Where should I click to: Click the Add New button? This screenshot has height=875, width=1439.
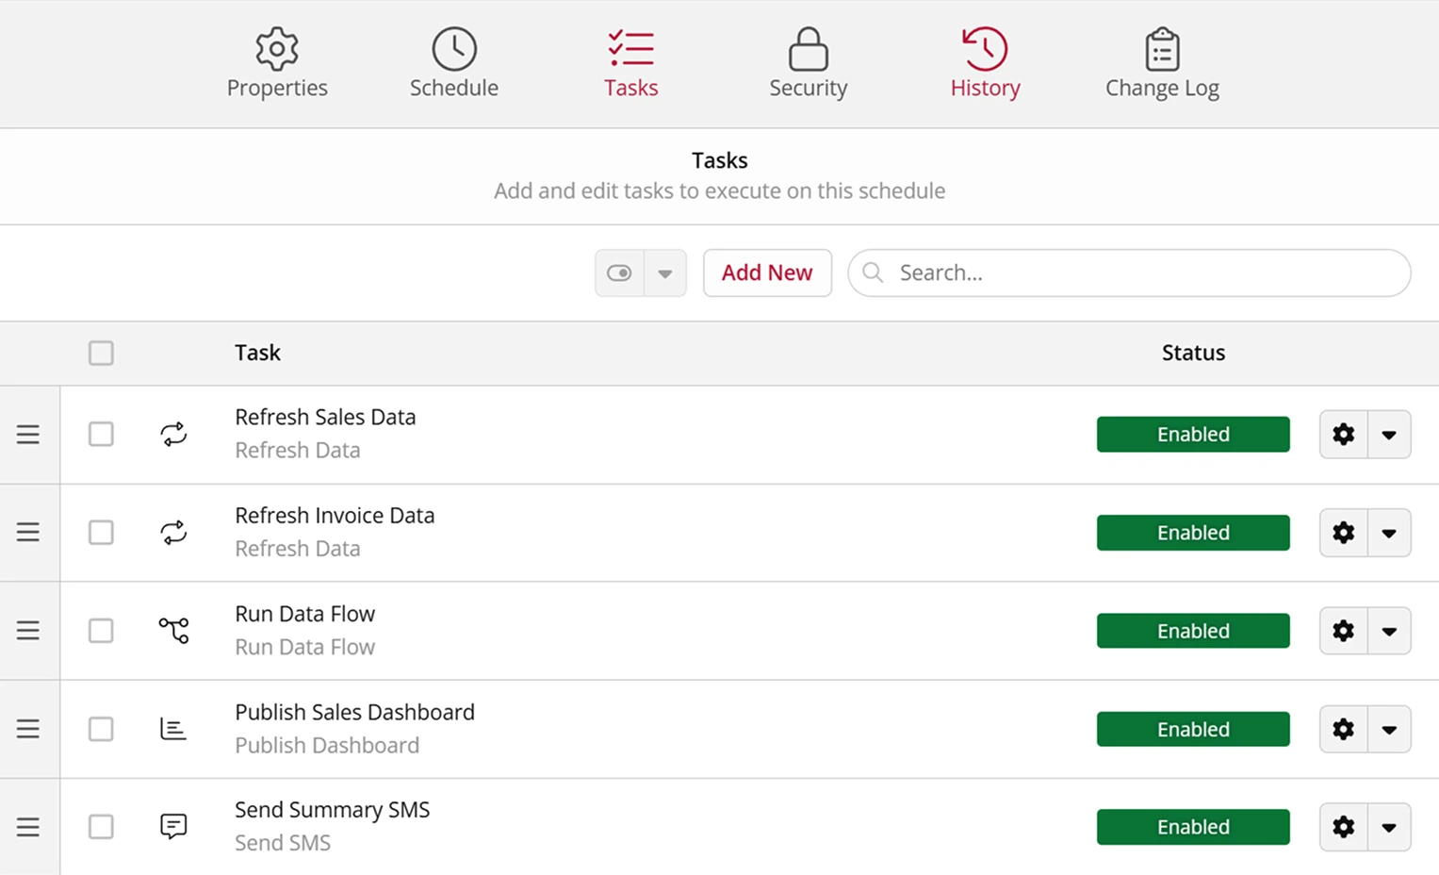767,272
